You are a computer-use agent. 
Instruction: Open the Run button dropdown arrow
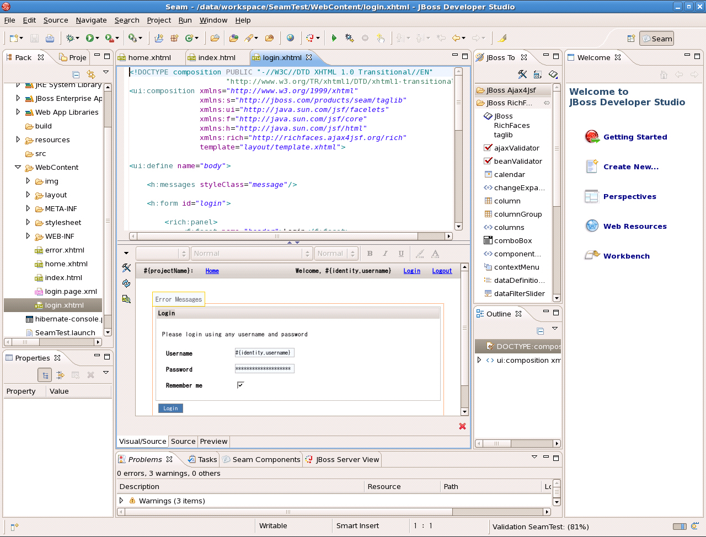click(x=98, y=39)
